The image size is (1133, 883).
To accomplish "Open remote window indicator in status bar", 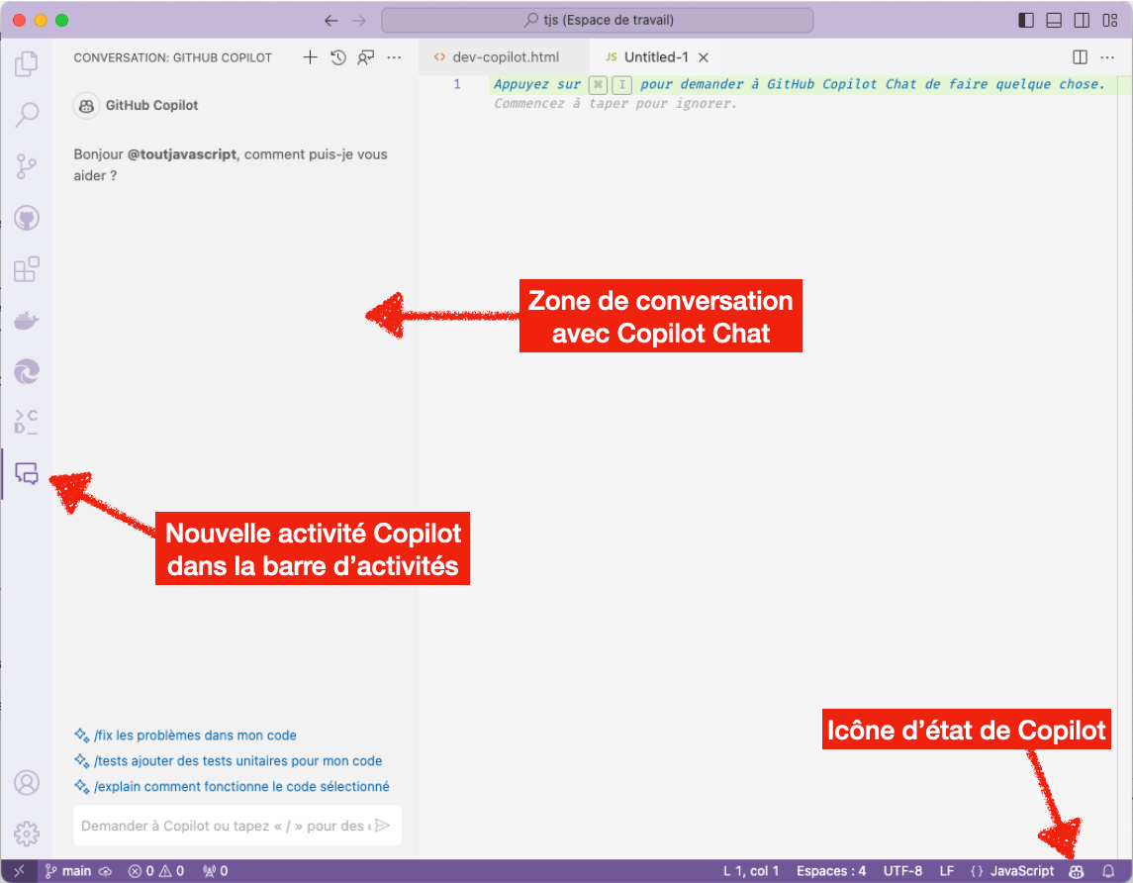I will 19,871.
